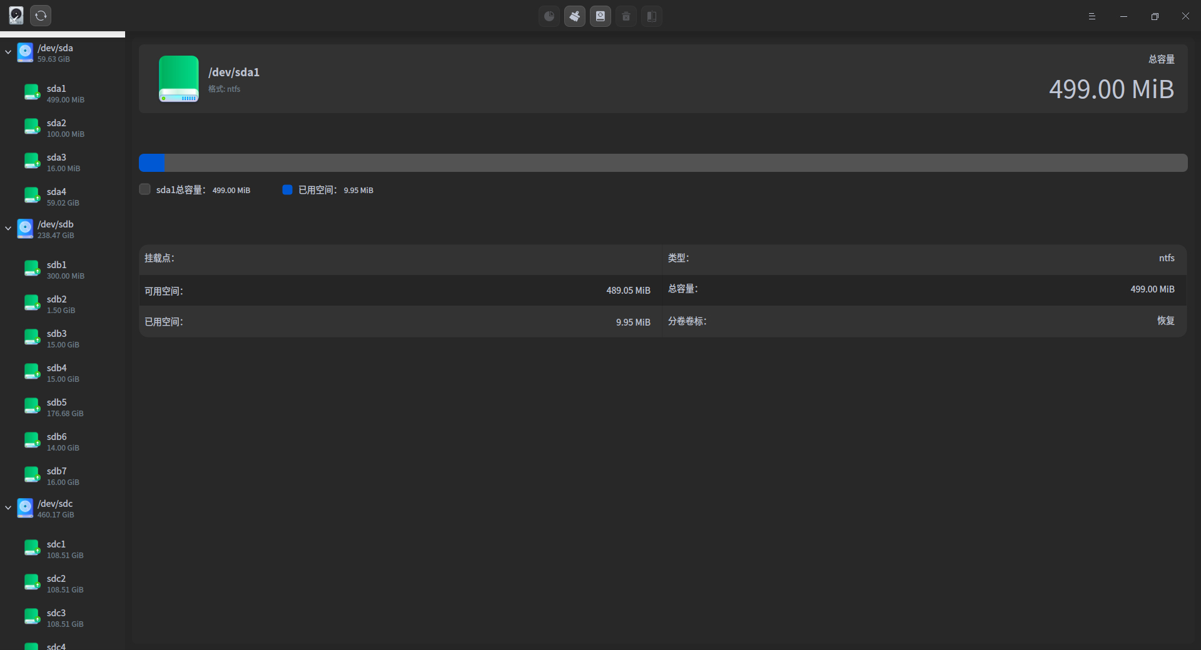Click the /dev/sda1 header title
Screen dimensions: 1201x650
point(234,72)
